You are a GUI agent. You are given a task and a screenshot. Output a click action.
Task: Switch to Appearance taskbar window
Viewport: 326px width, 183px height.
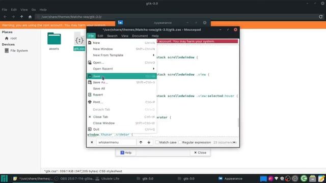[x=230, y=178]
